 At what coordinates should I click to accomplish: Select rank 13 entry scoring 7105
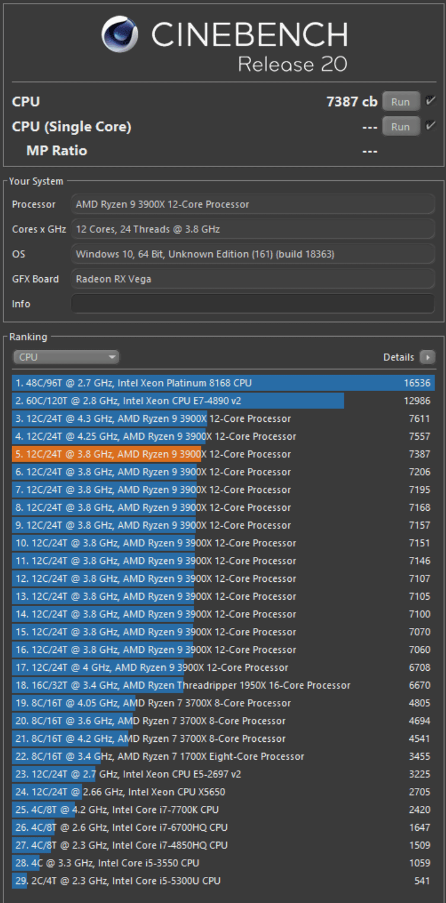coord(223,596)
